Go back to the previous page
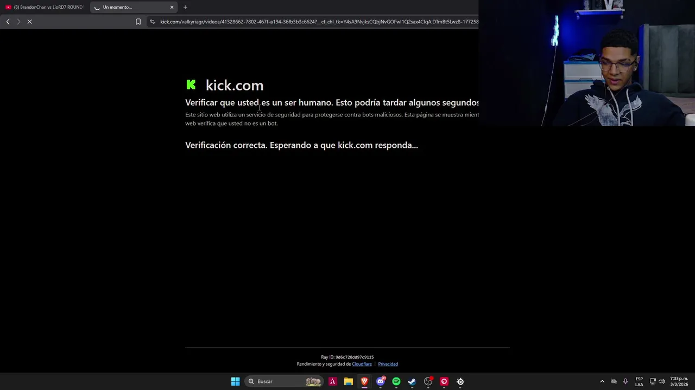695x390 pixels. click(8, 22)
